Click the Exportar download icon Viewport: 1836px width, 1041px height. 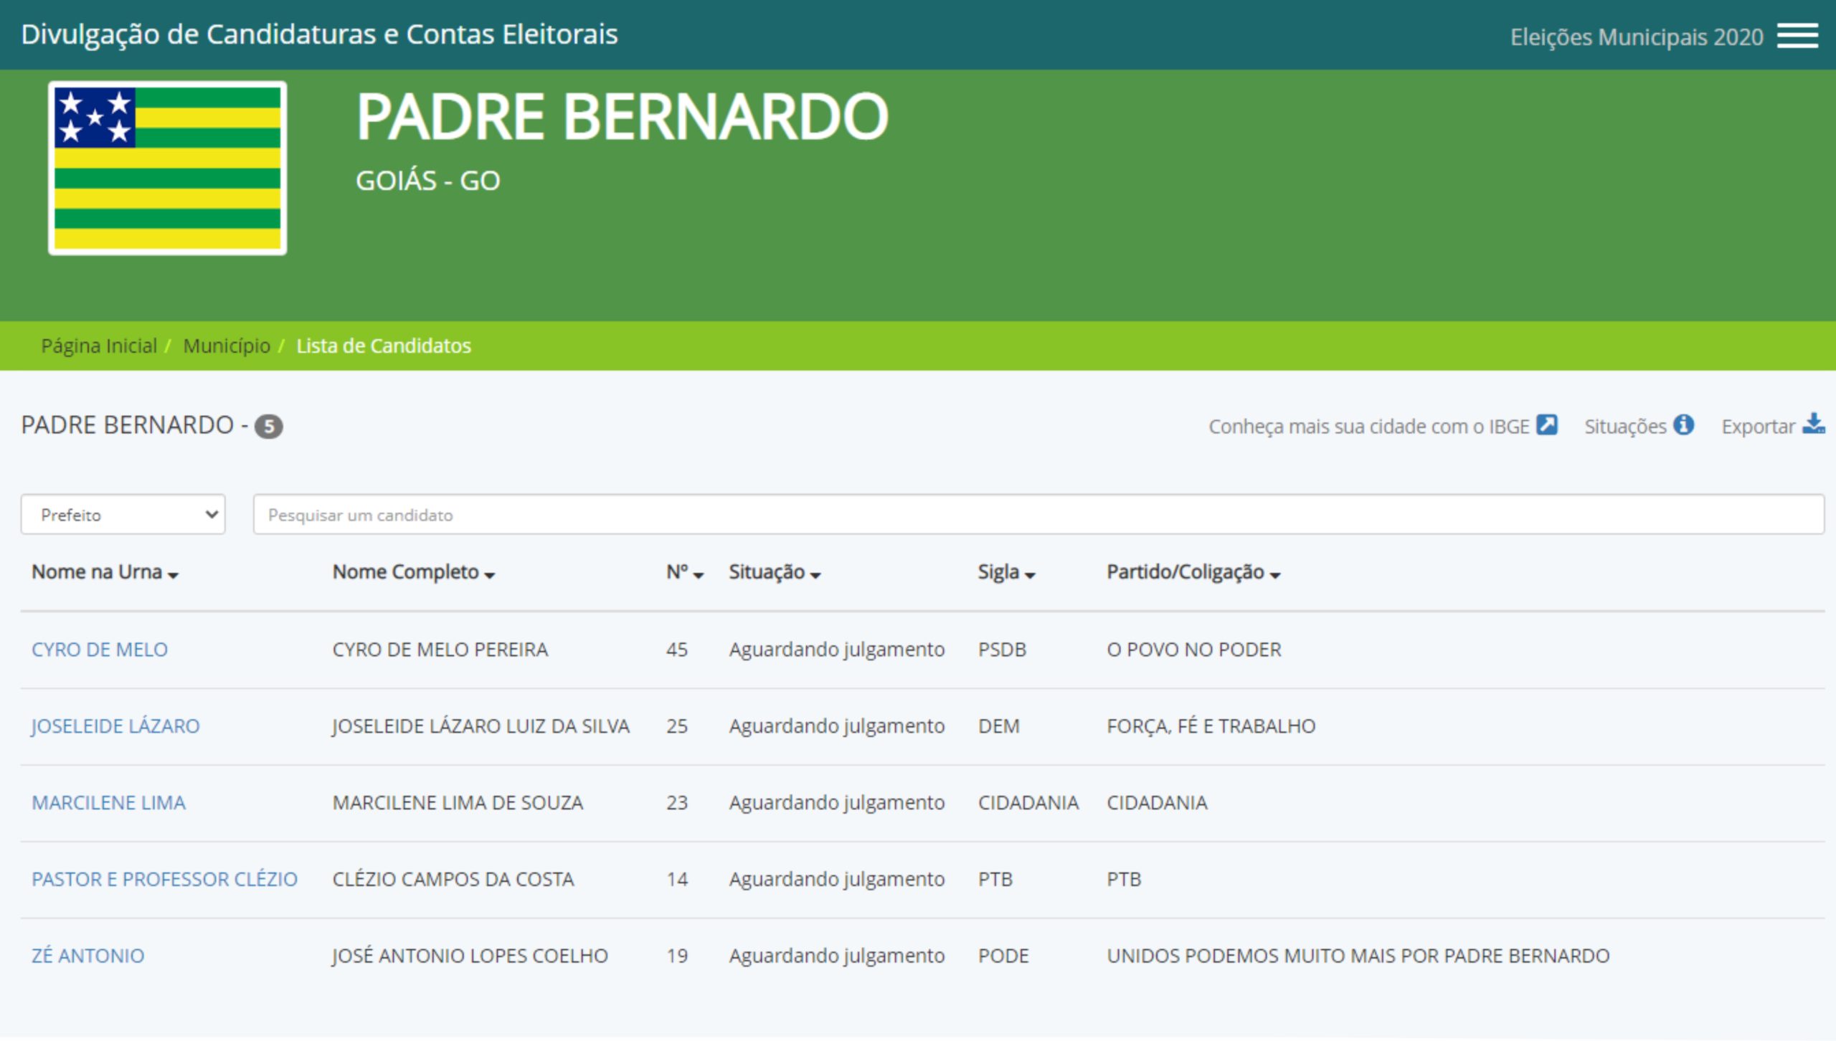point(1814,424)
